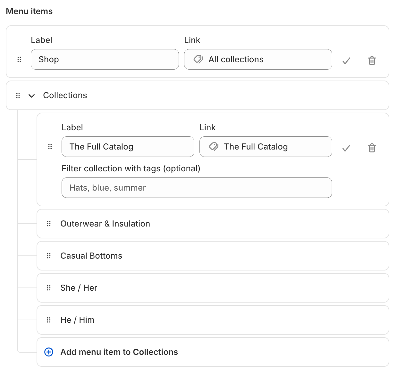Screen dimensions: 397x369
Task: Grab drag handle for Outerwear & Insulation
Action: tap(49, 224)
